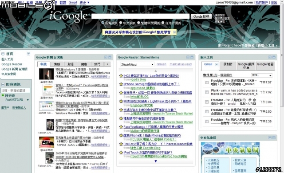Open Windows Mobile 6.5 news thumbnail
Screen dimensions: 284x173
(47, 106)
